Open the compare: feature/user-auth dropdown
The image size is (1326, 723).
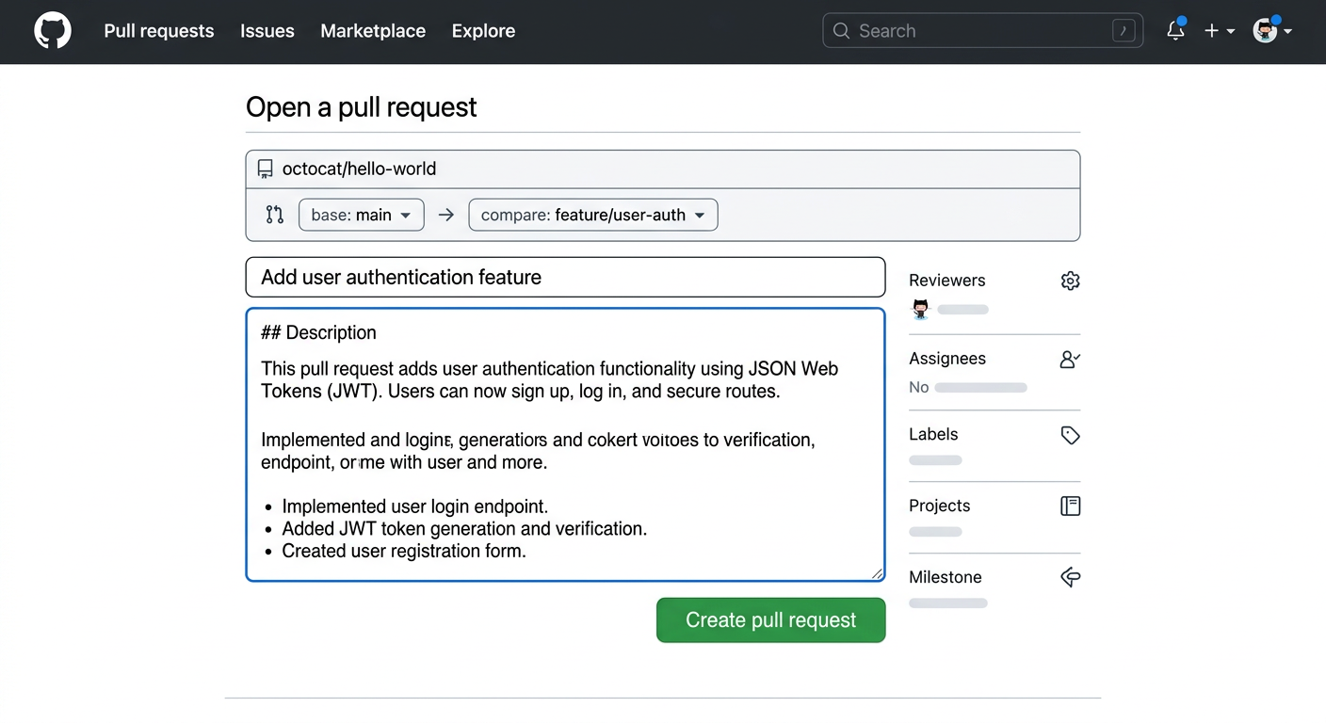click(x=592, y=214)
